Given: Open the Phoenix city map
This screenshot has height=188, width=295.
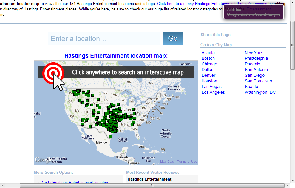Looking at the screenshot, I should coord(252,64).
